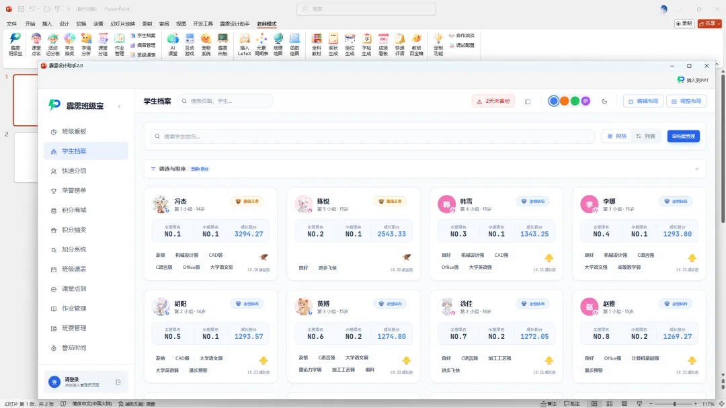Click the 录制 button in PowerPoint title area

point(684,23)
